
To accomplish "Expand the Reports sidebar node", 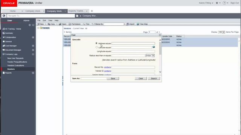I will coord(33,73).
